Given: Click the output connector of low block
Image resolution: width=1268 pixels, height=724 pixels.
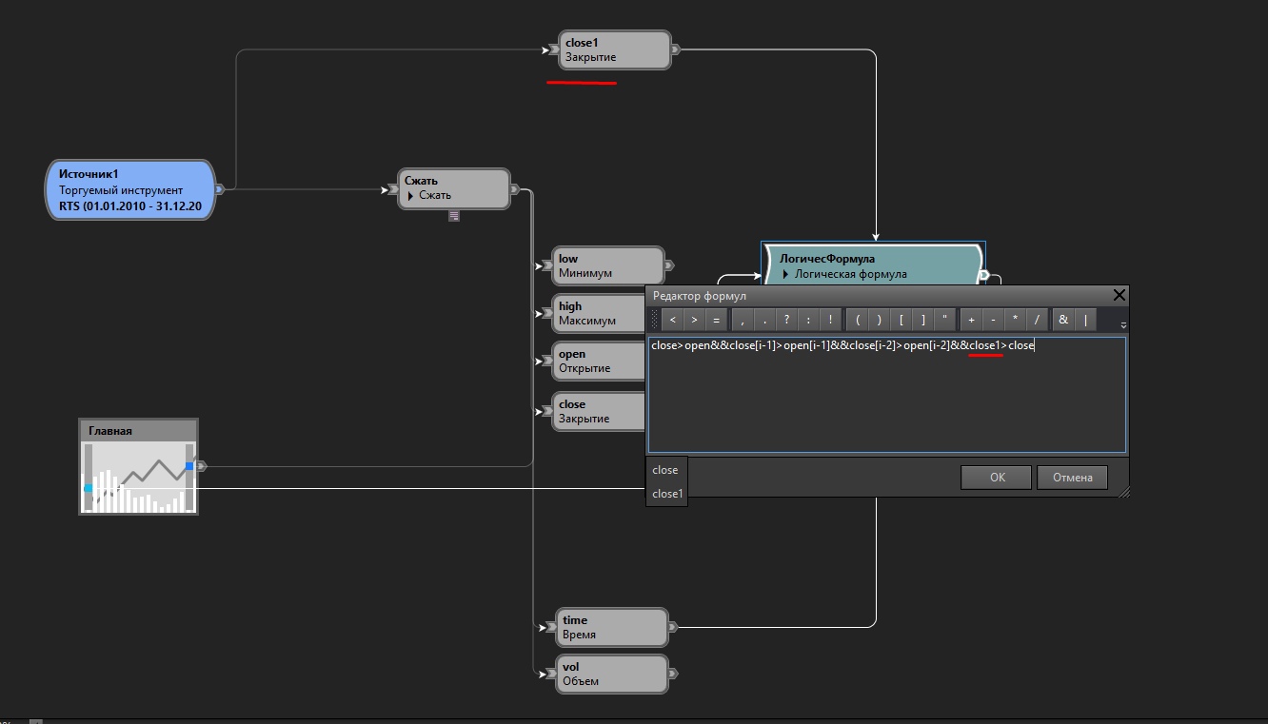Looking at the screenshot, I should point(669,265).
